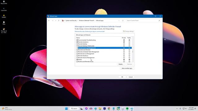Go back using the navigation arrow
This screenshot has width=198, height=111.
[49, 21]
